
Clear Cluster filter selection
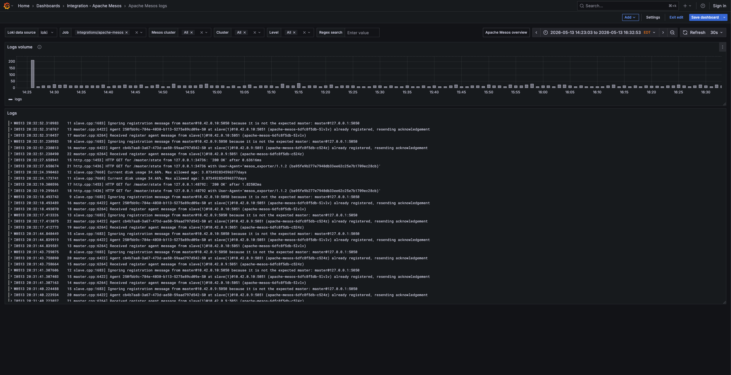click(255, 32)
